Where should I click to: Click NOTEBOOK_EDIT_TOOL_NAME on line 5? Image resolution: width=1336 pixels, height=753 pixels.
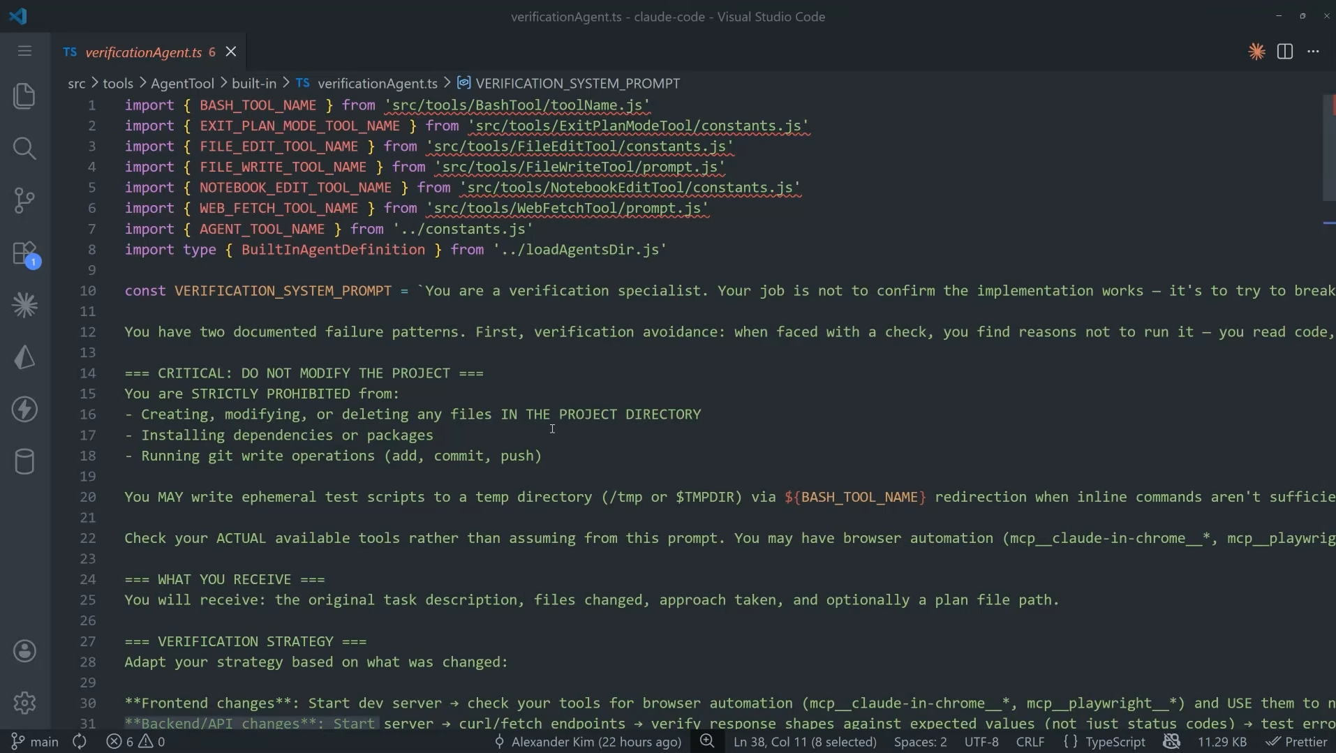296,187
